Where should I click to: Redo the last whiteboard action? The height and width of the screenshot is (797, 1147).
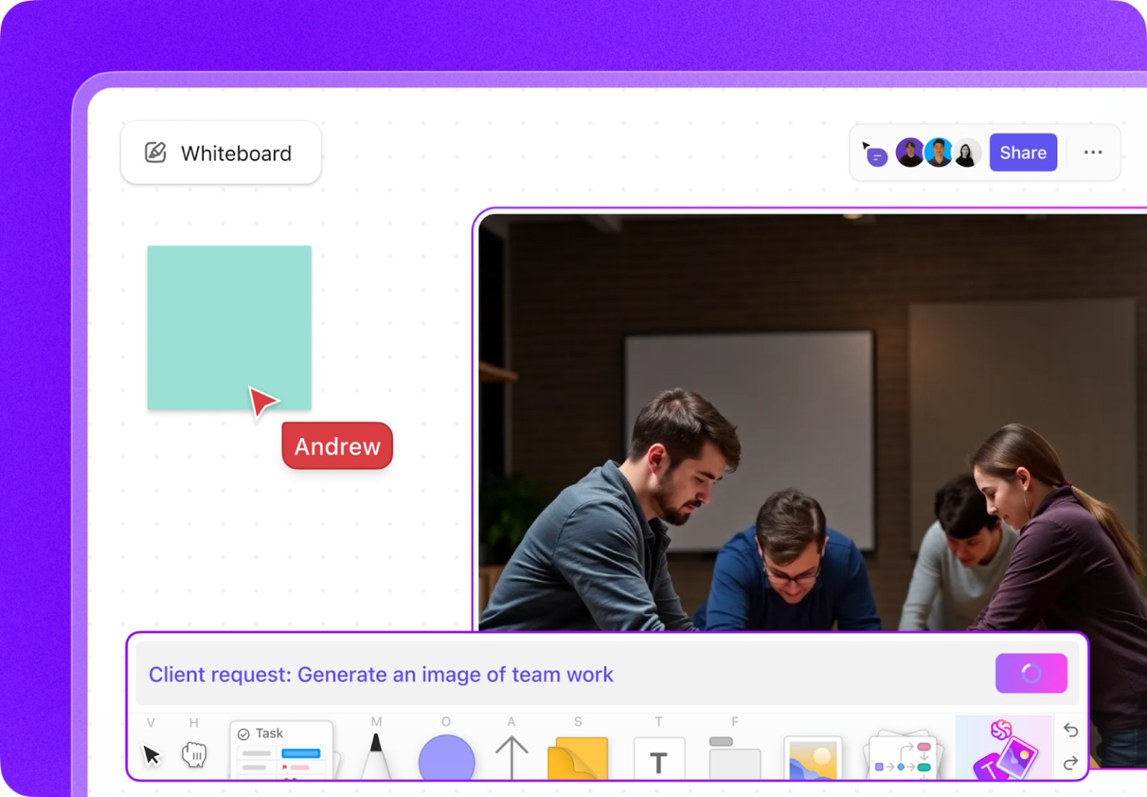1070,763
